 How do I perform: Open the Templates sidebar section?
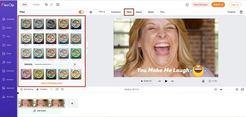click(x=9, y=19)
